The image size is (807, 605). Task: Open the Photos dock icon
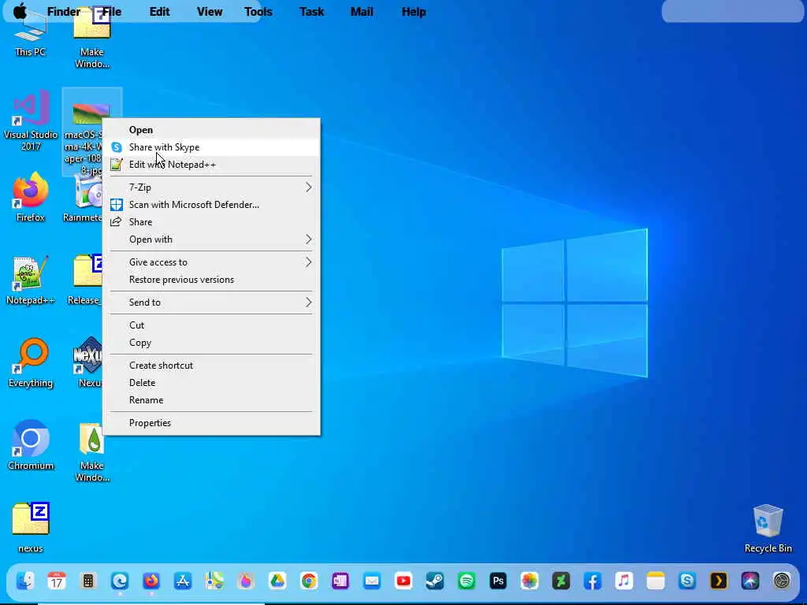(530, 581)
